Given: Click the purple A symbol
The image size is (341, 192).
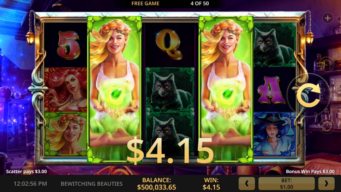Looking at the screenshot, I should (271, 90).
